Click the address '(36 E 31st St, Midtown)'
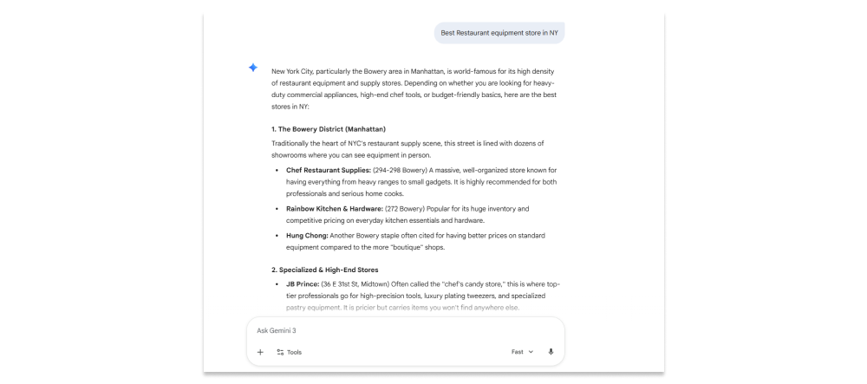The image size is (867, 384). pyautogui.click(x=355, y=284)
